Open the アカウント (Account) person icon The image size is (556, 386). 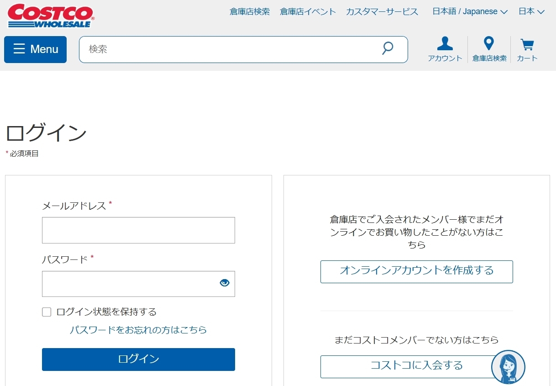(x=445, y=44)
